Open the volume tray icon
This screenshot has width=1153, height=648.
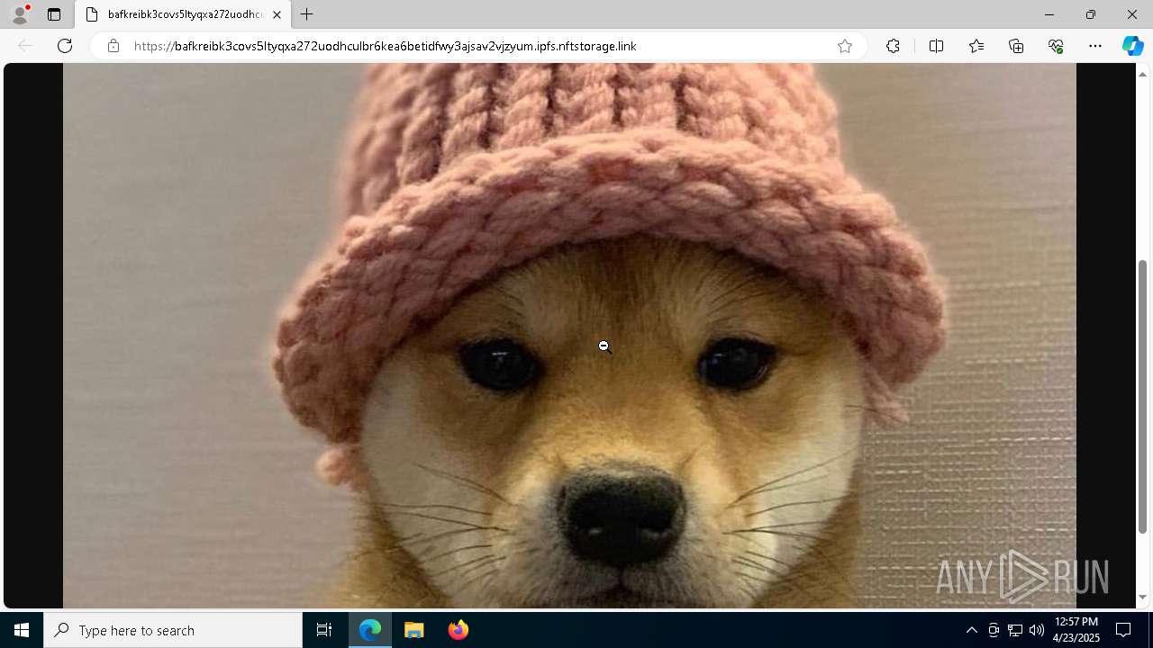[1036, 630]
